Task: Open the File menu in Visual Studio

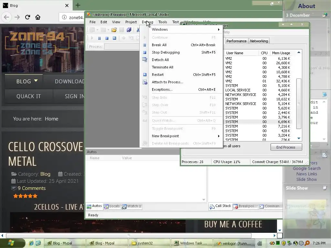Action: click(92, 22)
